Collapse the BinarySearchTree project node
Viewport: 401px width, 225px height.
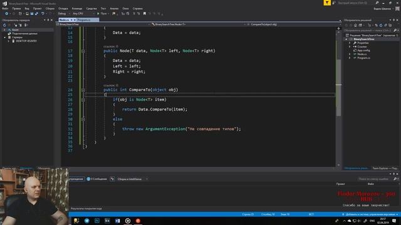[346, 39]
